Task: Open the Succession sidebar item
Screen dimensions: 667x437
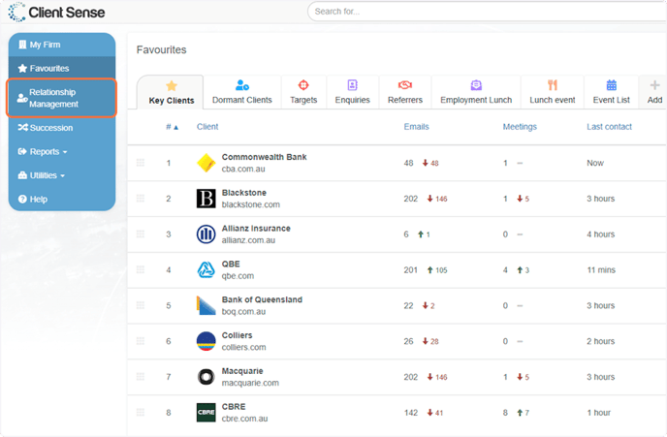Action: (x=62, y=128)
